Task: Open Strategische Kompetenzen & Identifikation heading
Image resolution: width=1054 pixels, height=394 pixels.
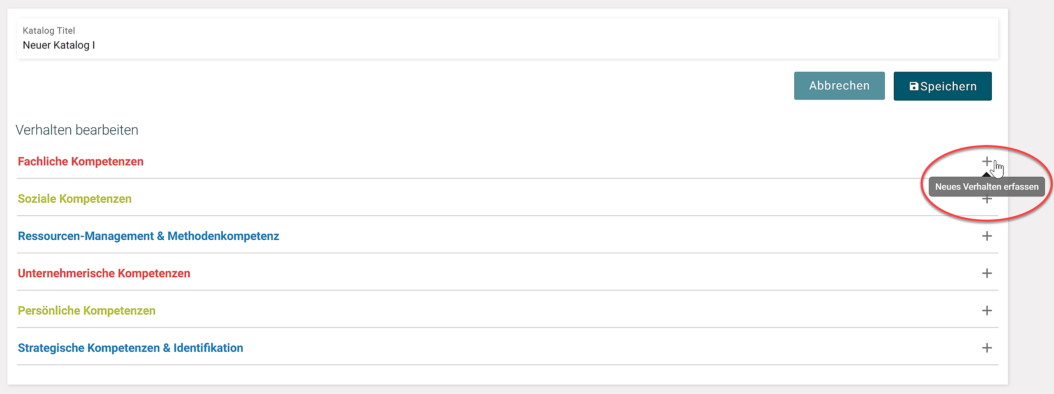Action: 130,348
